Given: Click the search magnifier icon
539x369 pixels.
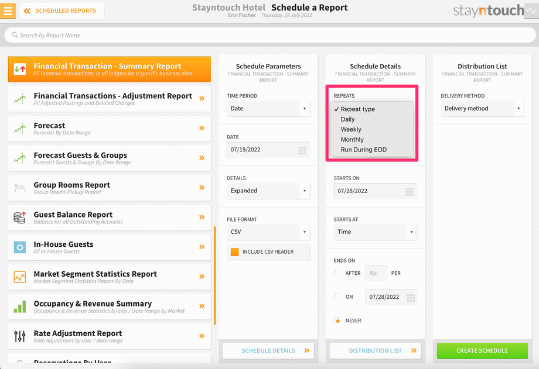Looking at the screenshot, I should coord(15,35).
